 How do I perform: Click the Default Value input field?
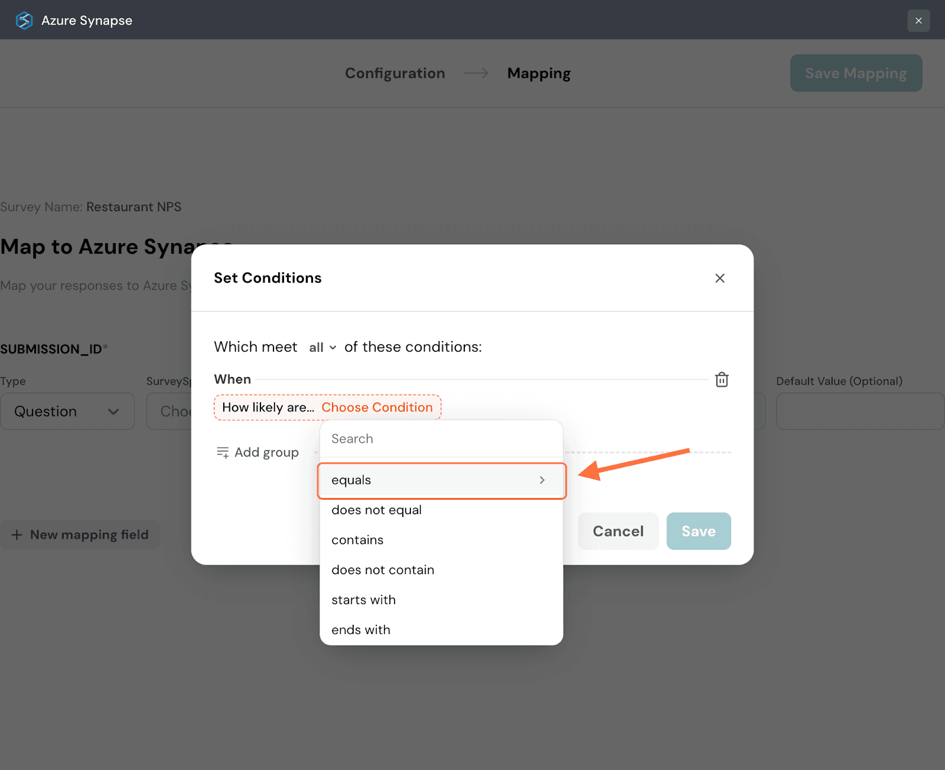859,411
